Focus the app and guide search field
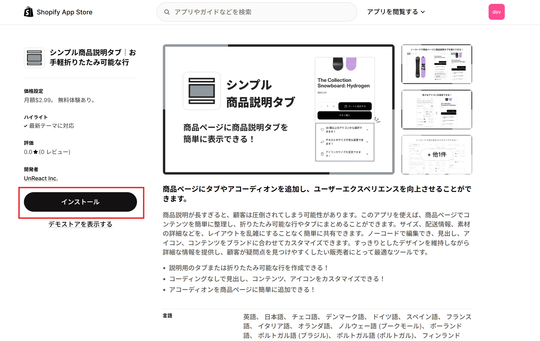Viewport: 540px width, 341px height. click(x=257, y=12)
